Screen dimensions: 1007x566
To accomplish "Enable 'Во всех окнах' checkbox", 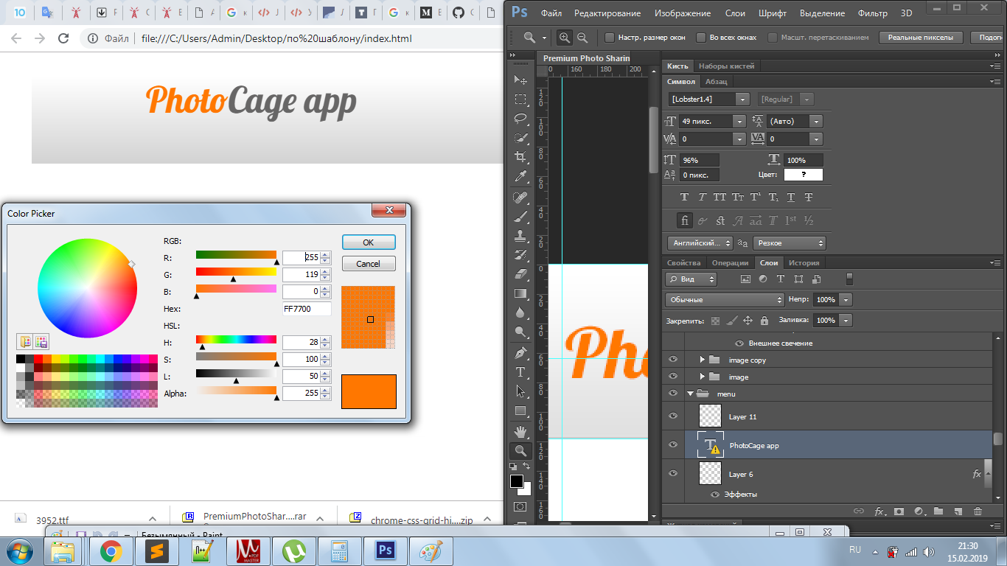I will pos(700,37).
